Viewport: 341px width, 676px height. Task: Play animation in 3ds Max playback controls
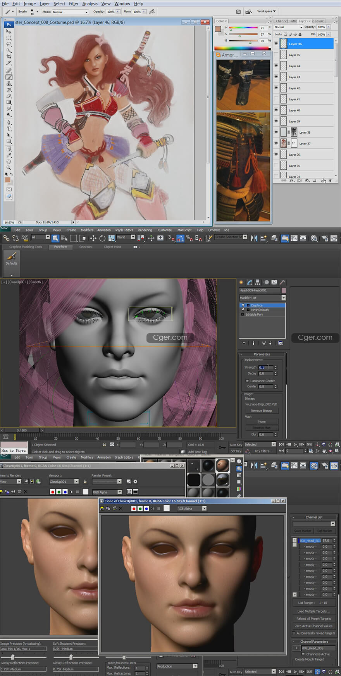(295, 444)
